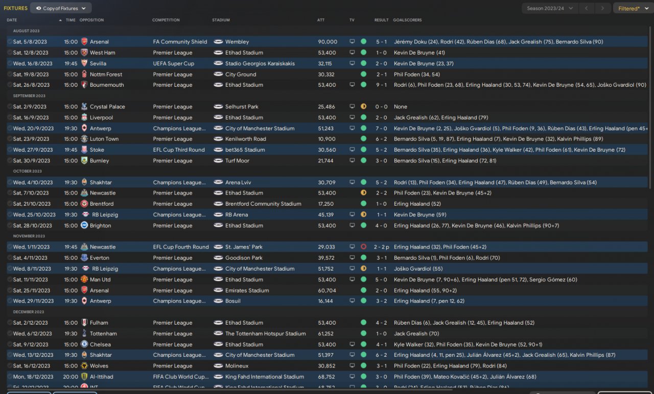Click the Wolves club badge
Viewport: 654px width, 394px height.
pyautogui.click(x=84, y=365)
